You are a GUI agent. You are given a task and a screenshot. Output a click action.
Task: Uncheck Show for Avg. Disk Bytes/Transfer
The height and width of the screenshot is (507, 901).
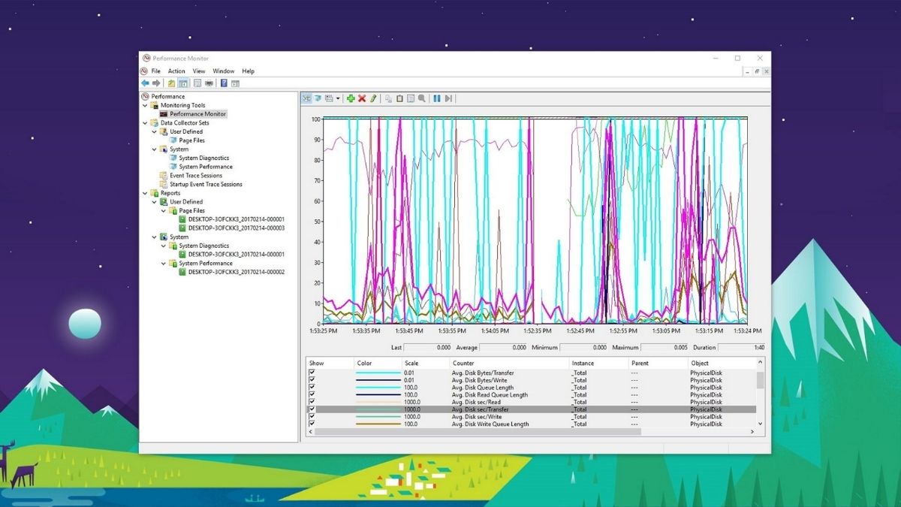tap(312, 373)
